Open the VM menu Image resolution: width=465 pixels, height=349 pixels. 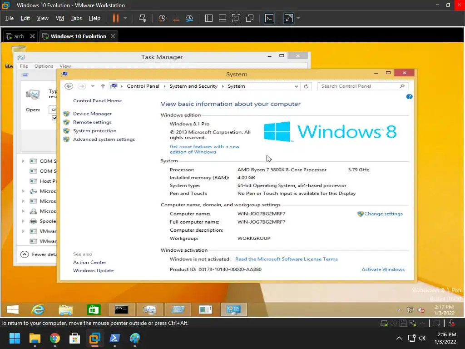[60, 18]
